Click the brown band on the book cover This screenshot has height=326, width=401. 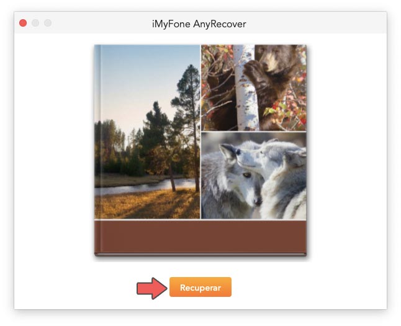tap(200, 237)
